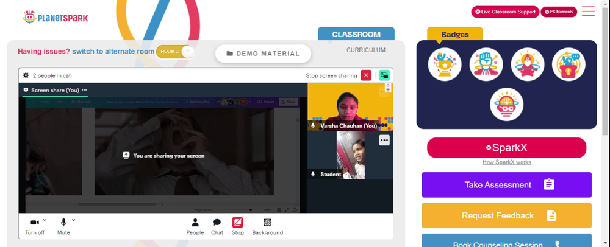Open Live Classroom Support
610x247 pixels.
tap(505, 12)
